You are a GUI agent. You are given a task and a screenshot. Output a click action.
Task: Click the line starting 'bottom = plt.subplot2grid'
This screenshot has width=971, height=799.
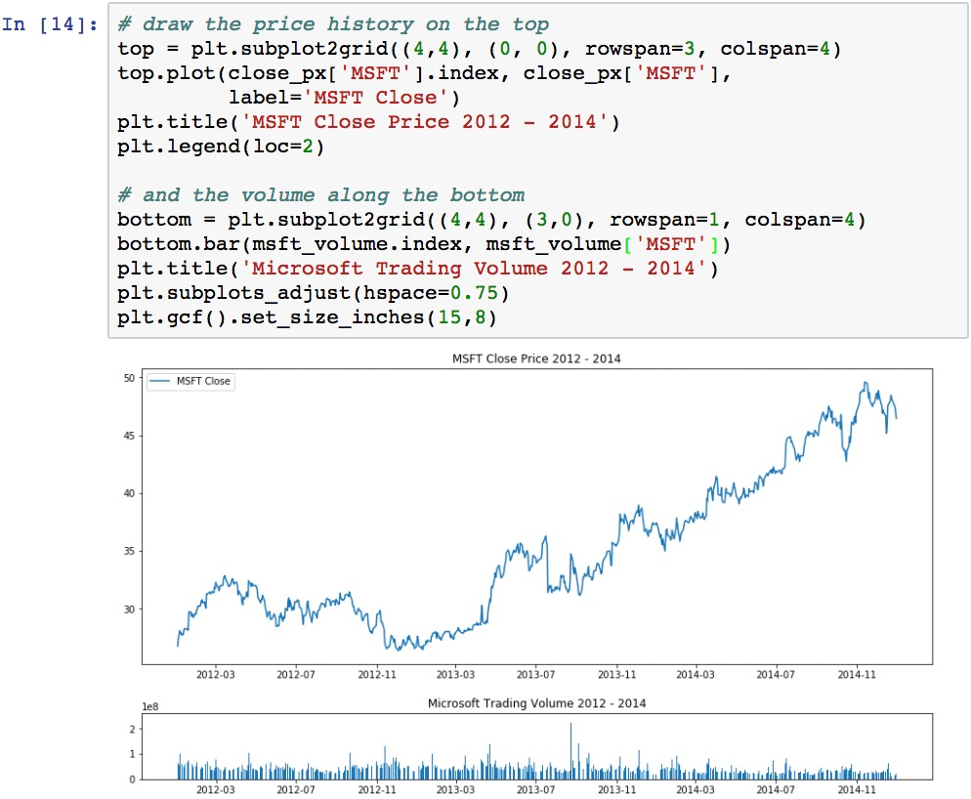[x=491, y=220]
